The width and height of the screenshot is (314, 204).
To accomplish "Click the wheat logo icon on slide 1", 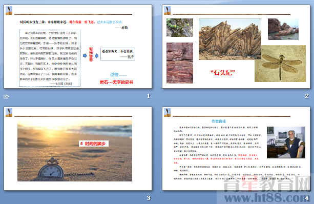I will pyautogui.click(x=9, y=10).
